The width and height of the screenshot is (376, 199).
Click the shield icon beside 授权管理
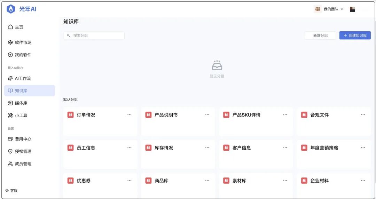10,152
